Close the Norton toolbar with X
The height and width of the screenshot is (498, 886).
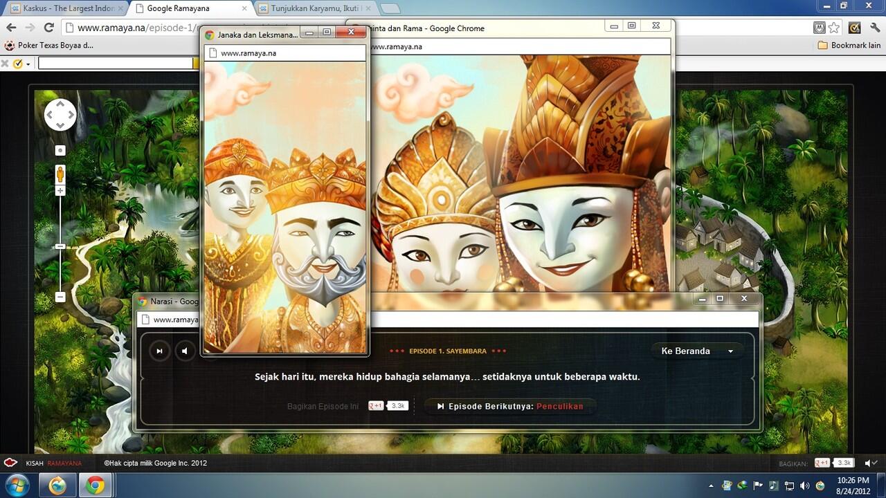coord(6,64)
